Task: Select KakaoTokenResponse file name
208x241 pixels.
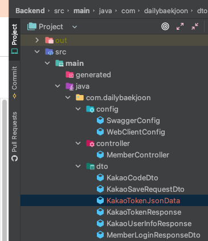Action: click(144, 212)
